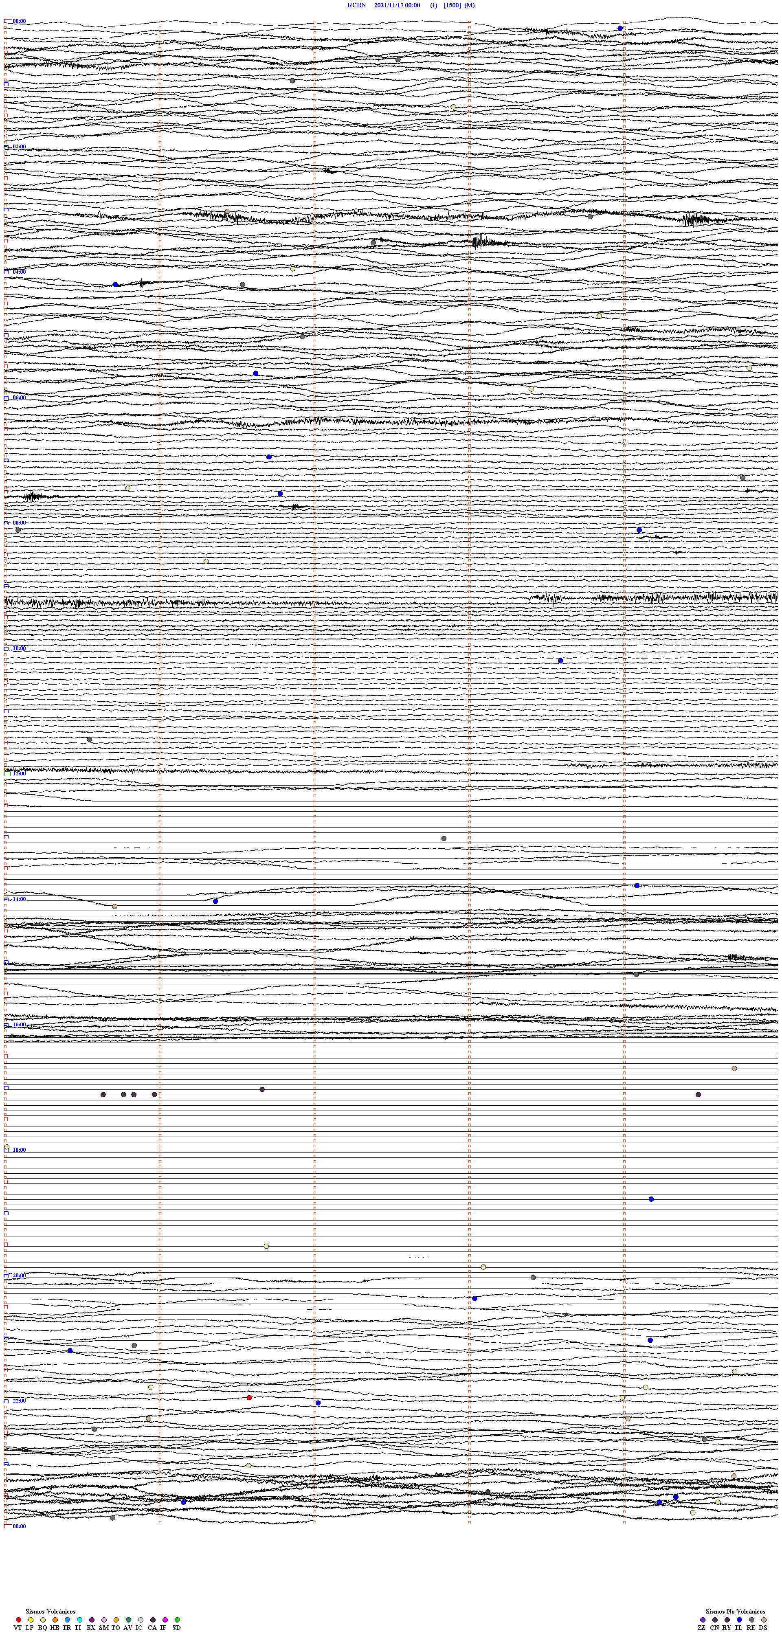Click the red VT event marker on the seismogram
This screenshot has width=782, height=1640.
click(x=249, y=1397)
